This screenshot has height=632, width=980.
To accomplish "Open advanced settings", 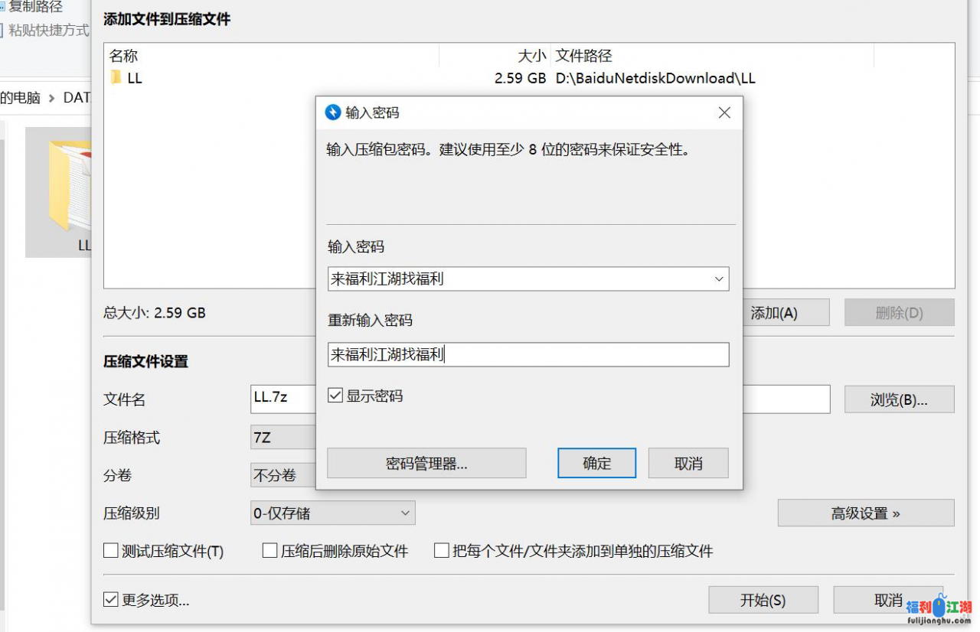I will [x=865, y=513].
